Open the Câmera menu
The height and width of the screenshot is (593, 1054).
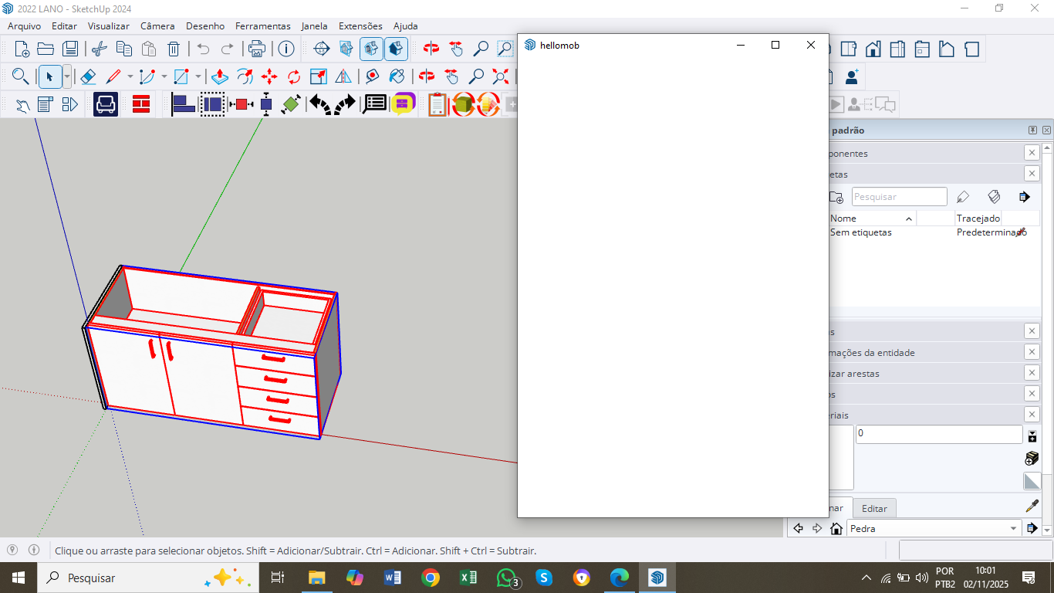click(x=157, y=25)
